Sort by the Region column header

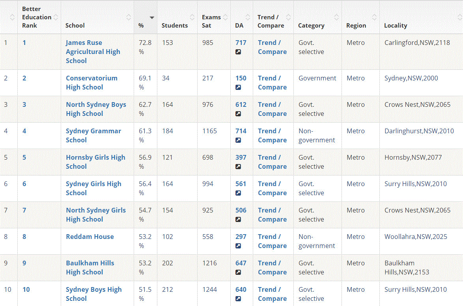pos(374,17)
